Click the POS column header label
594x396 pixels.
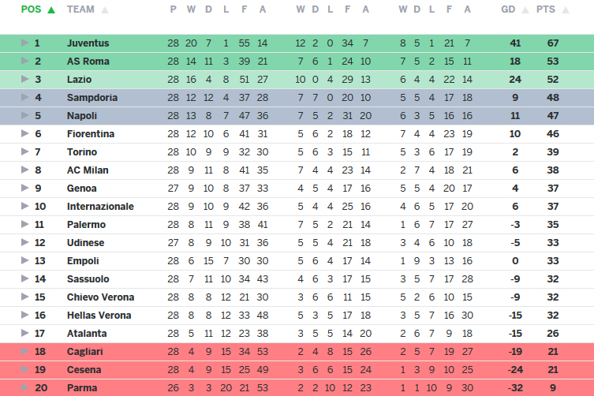click(x=31, y=9)
